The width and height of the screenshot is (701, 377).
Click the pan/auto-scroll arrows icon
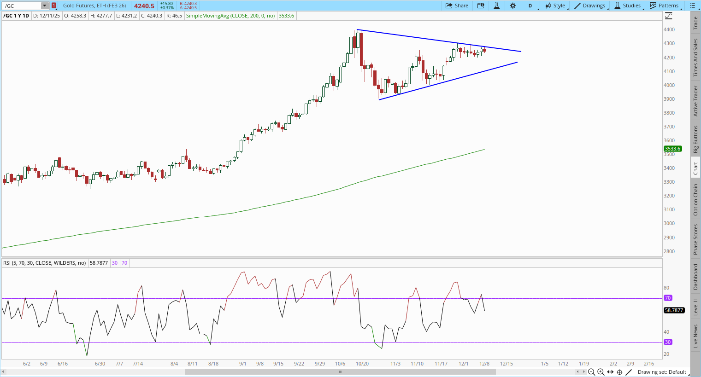[610, 372]
